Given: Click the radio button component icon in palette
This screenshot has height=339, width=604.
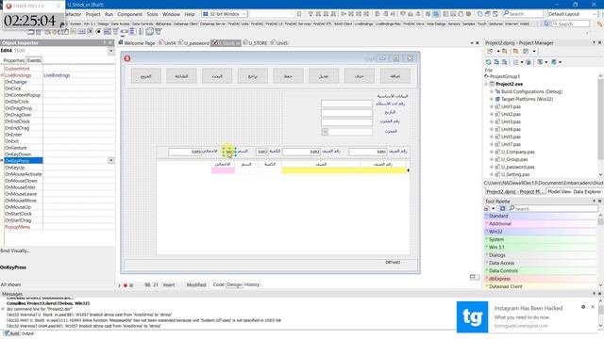Looking at the screenshot, I should pyautogui.click(x=98, y=31).
